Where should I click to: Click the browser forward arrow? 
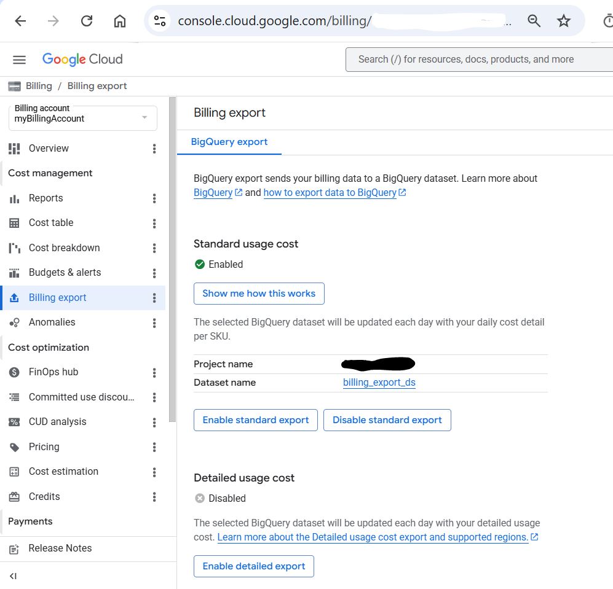coord(53,21)
